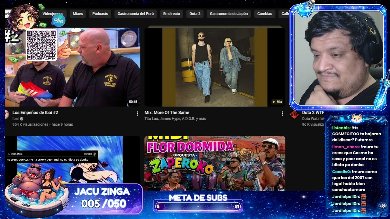Click the listenbis chat message

pos(357,134)
